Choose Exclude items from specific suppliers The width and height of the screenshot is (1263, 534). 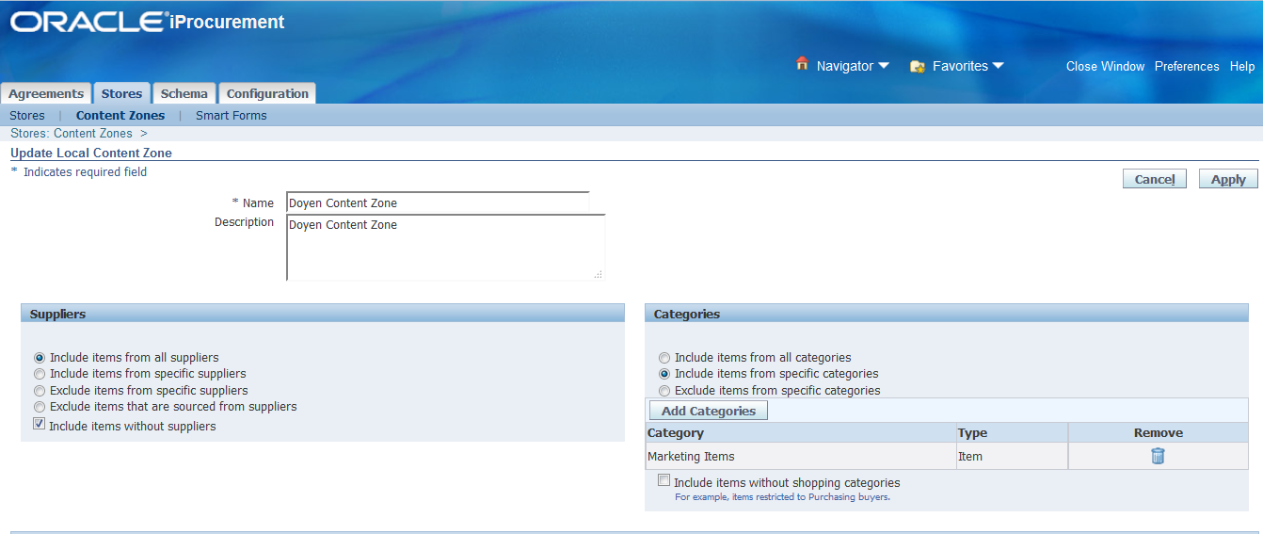[40, 390]
